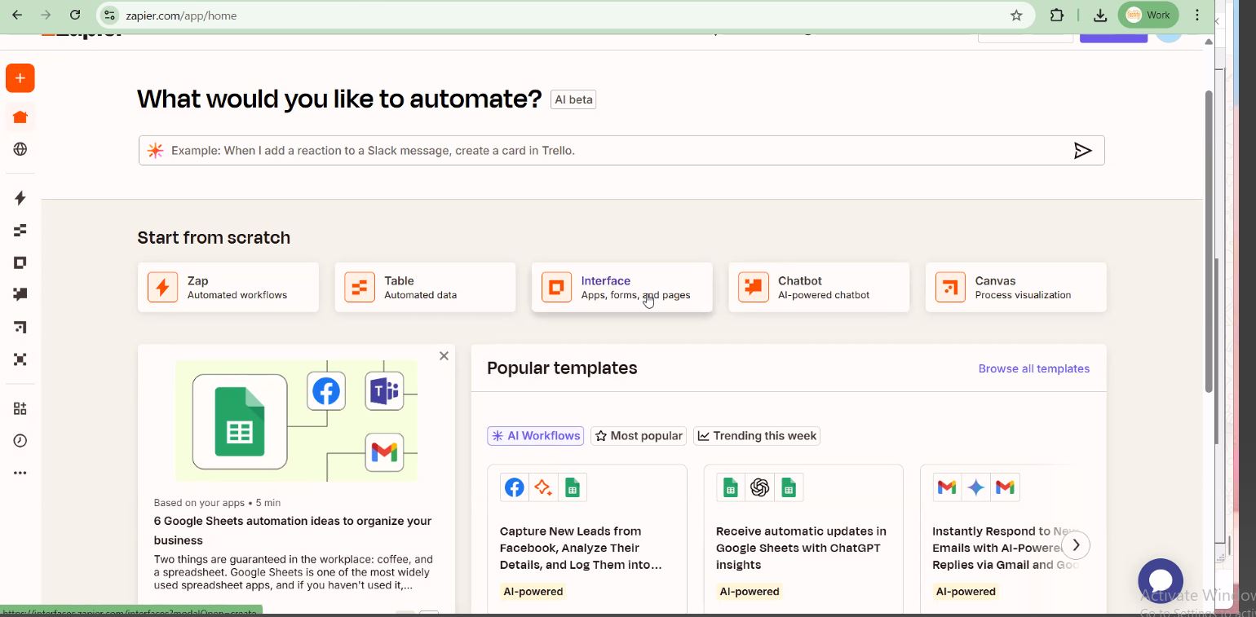Open the Canvas icon in the sidebar
The height and width of the screenshot is (617, 1256).
tap(20, 327)
